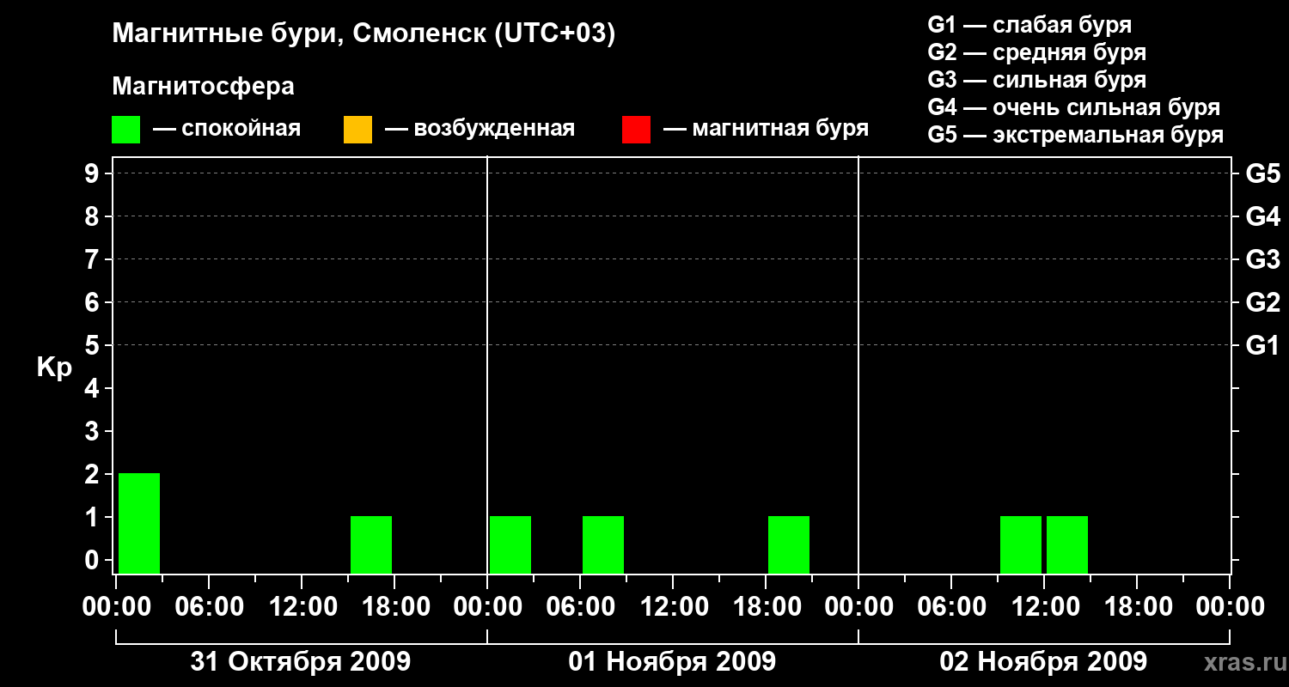Click the '01 Ноября 2009' date label
Screen dimensions: 1289x687
(672, 662)
